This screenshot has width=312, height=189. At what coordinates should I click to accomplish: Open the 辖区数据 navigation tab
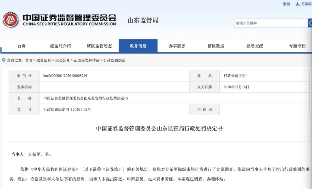point(216,46)
